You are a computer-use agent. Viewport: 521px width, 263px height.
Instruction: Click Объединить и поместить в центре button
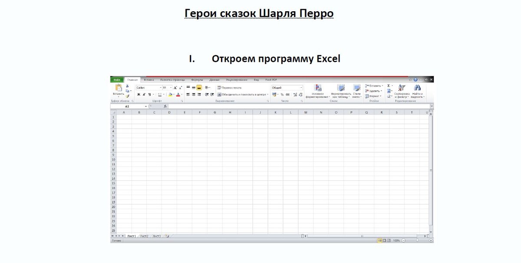pos(243,94)
